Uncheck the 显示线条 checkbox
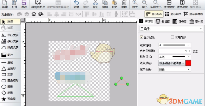The width and height of the screenshot is (205, 106). click(x=141, y=37)
